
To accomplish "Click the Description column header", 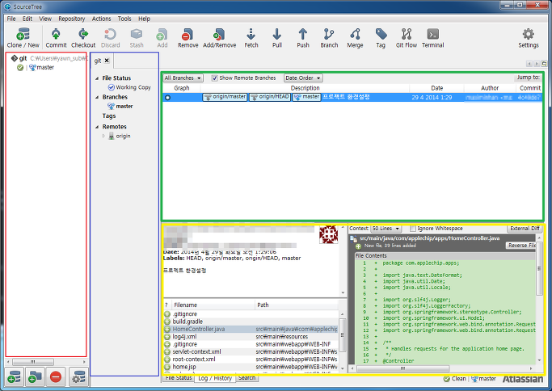I will click(305, 88).
